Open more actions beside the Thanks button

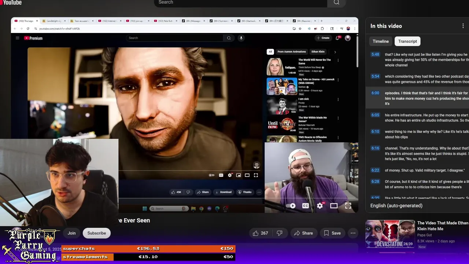(259, 192)
